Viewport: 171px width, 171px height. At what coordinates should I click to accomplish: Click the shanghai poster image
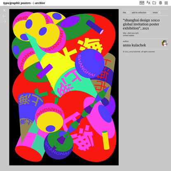tap(64, 87)
